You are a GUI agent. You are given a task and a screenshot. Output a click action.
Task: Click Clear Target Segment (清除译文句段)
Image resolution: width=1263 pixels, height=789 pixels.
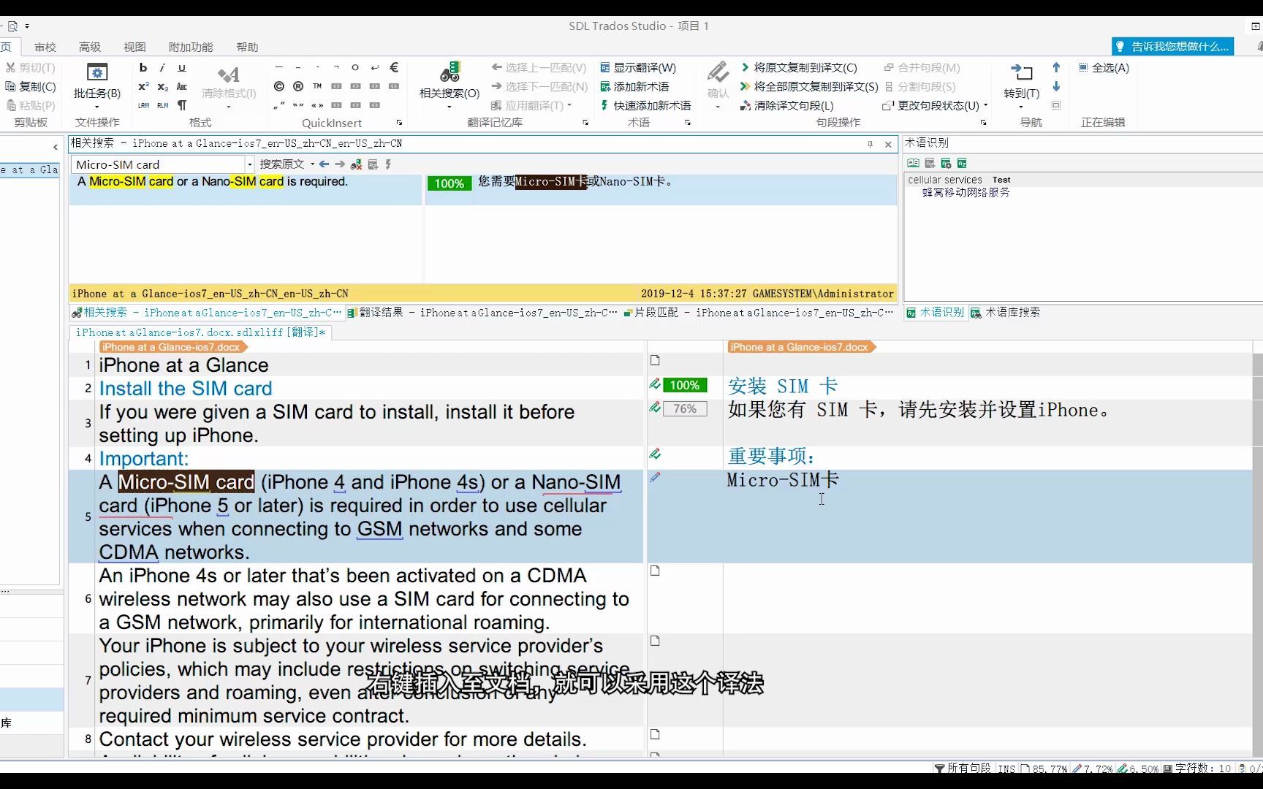coord(786,105)
